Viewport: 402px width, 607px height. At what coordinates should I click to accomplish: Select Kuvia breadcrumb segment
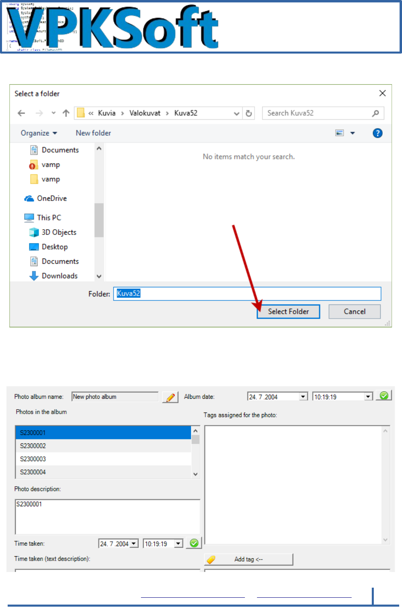pyautogui.click(x=107, y=113)
